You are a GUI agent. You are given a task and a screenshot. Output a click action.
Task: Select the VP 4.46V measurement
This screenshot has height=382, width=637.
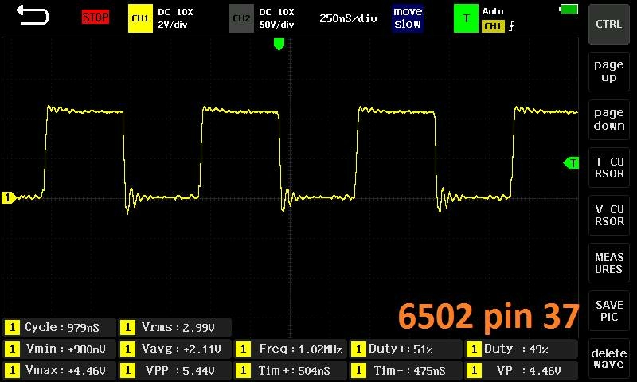pyautogui.click(x=521, y=371)
